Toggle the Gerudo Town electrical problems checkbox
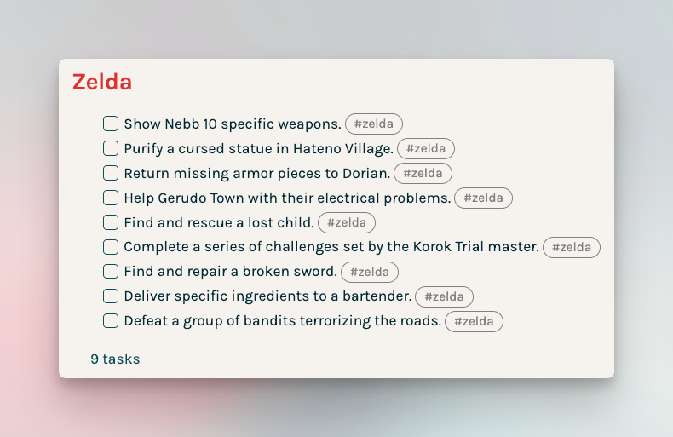Viewport: 673px width, 437px height. point(111,198)
